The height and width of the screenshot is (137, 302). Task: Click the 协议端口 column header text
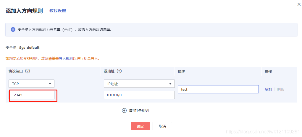(x=16, y=71)
